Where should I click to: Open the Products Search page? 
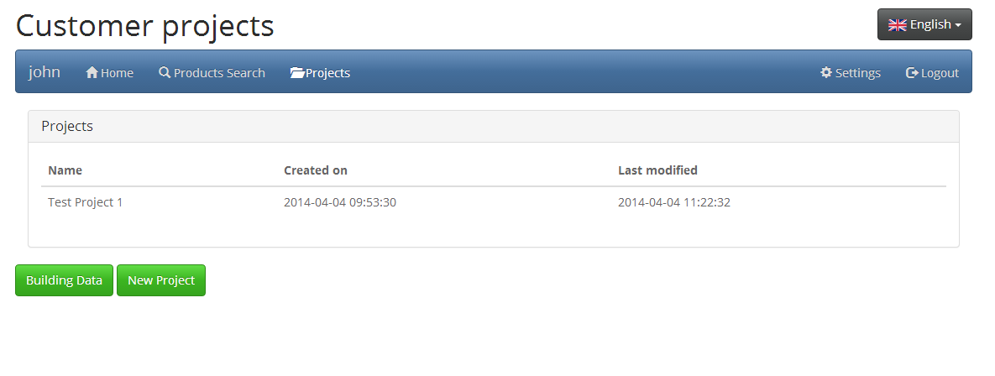click(212, 72)
